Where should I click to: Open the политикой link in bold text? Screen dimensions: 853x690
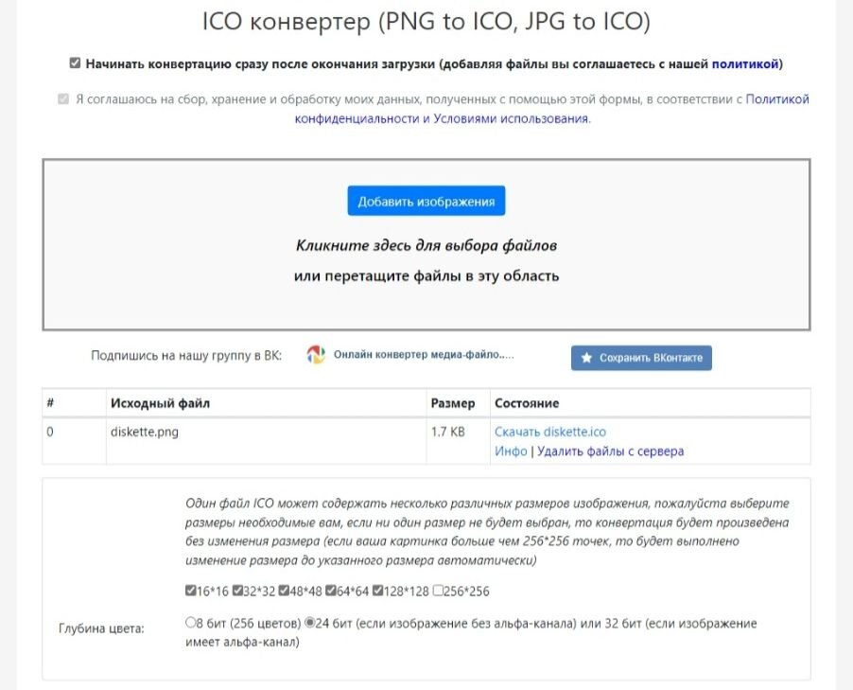[745, 63]
